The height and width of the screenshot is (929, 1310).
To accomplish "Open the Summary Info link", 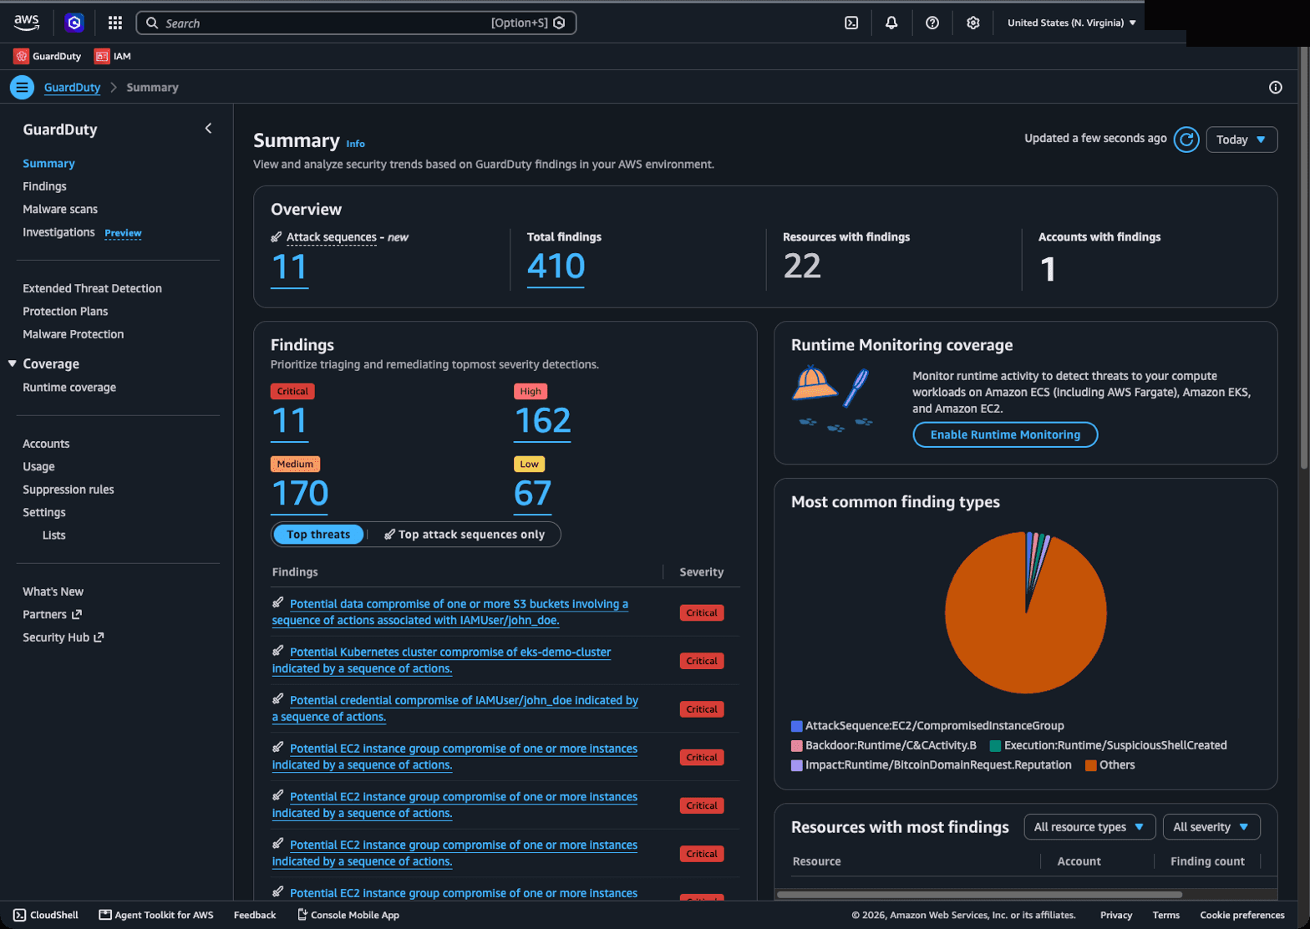I will coord(356,144).
